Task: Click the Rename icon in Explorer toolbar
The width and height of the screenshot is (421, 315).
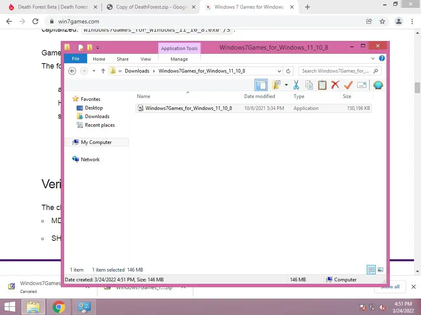Action: click(362, 85)
